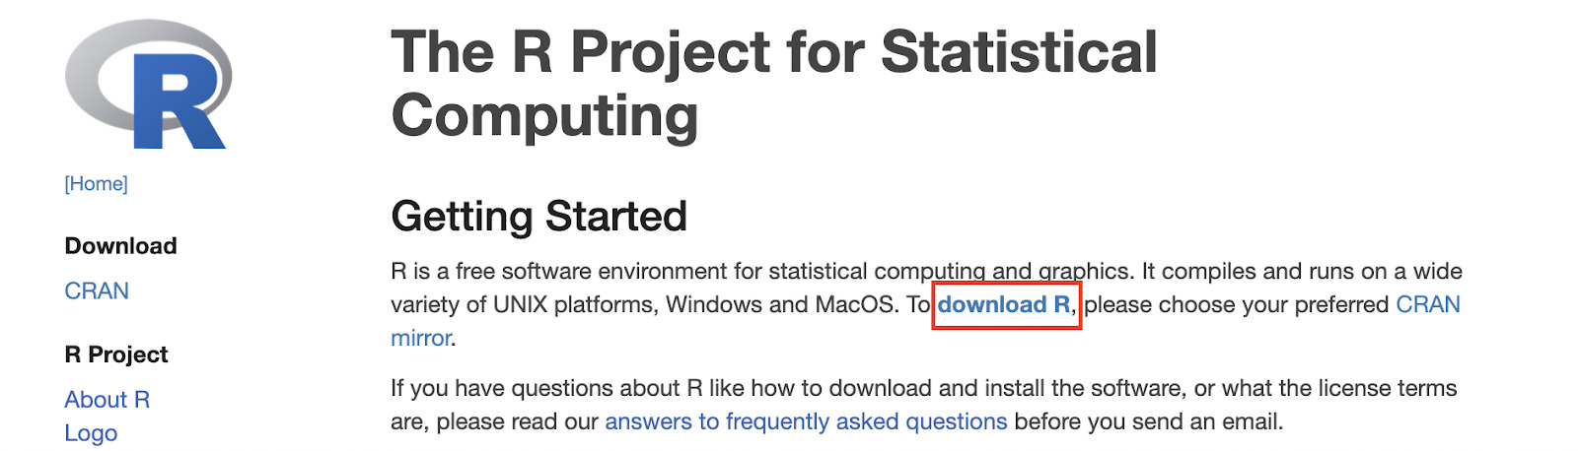Click the word Computing in the title
This screenshot has width=1578, height=451.
(544, 116)
